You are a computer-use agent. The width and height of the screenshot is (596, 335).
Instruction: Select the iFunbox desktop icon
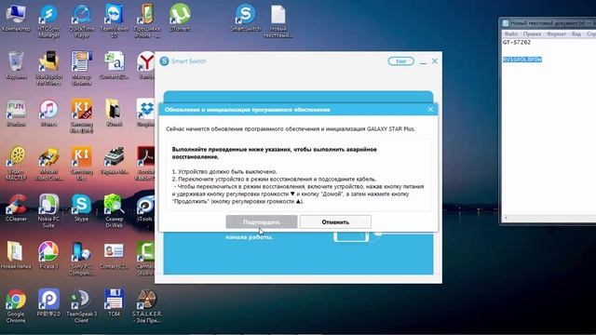click(x=16, y=114)
